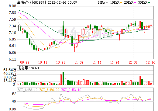Select the 11-14 date label
The width and height of the screenshot is (158, 111).
pos(97,62)
